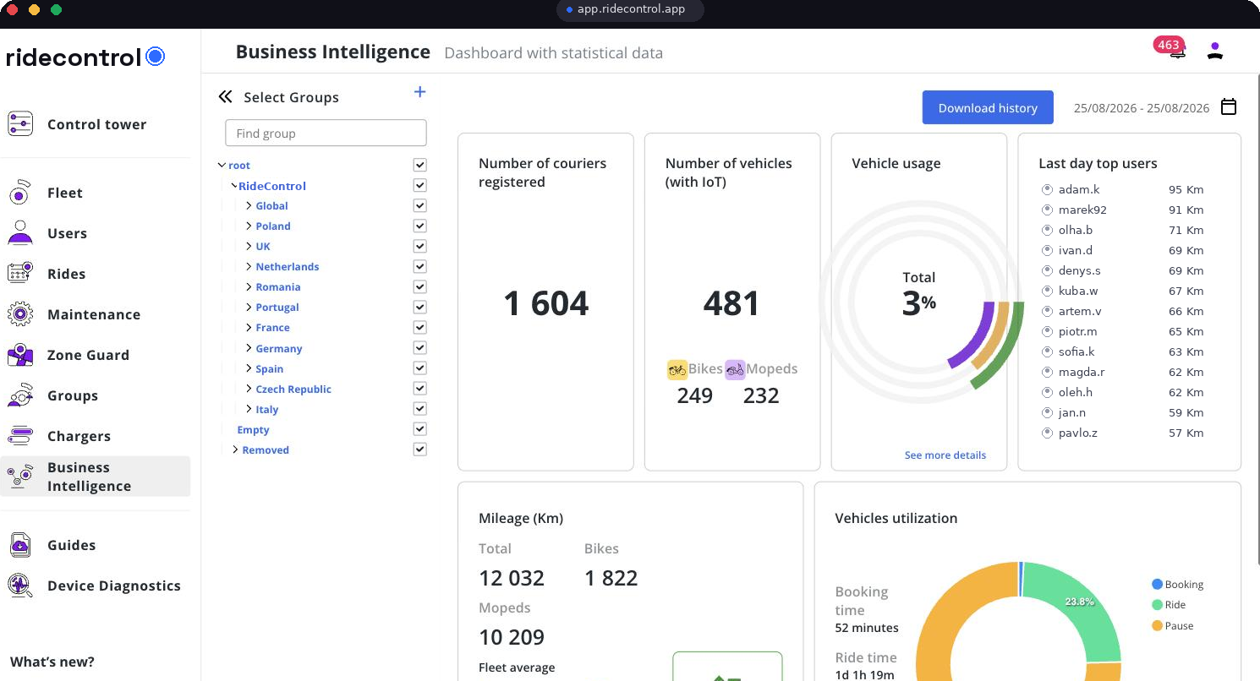Add a new group with plus icon

419,92
